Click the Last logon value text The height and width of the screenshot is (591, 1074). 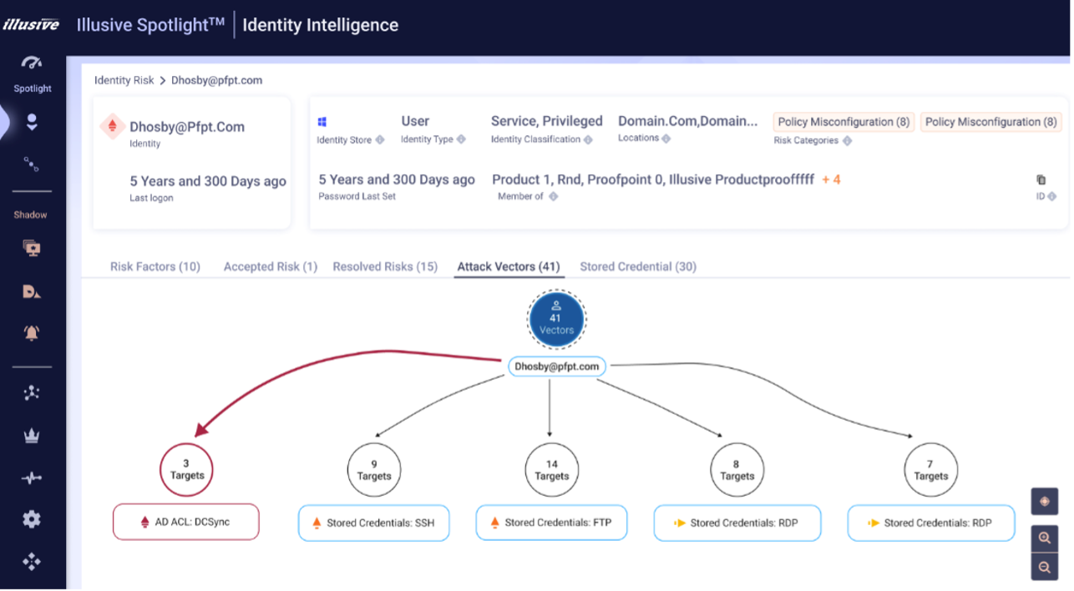[208, 181]
